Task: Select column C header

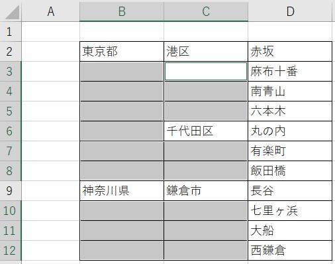Action: [x=206, y=11]
